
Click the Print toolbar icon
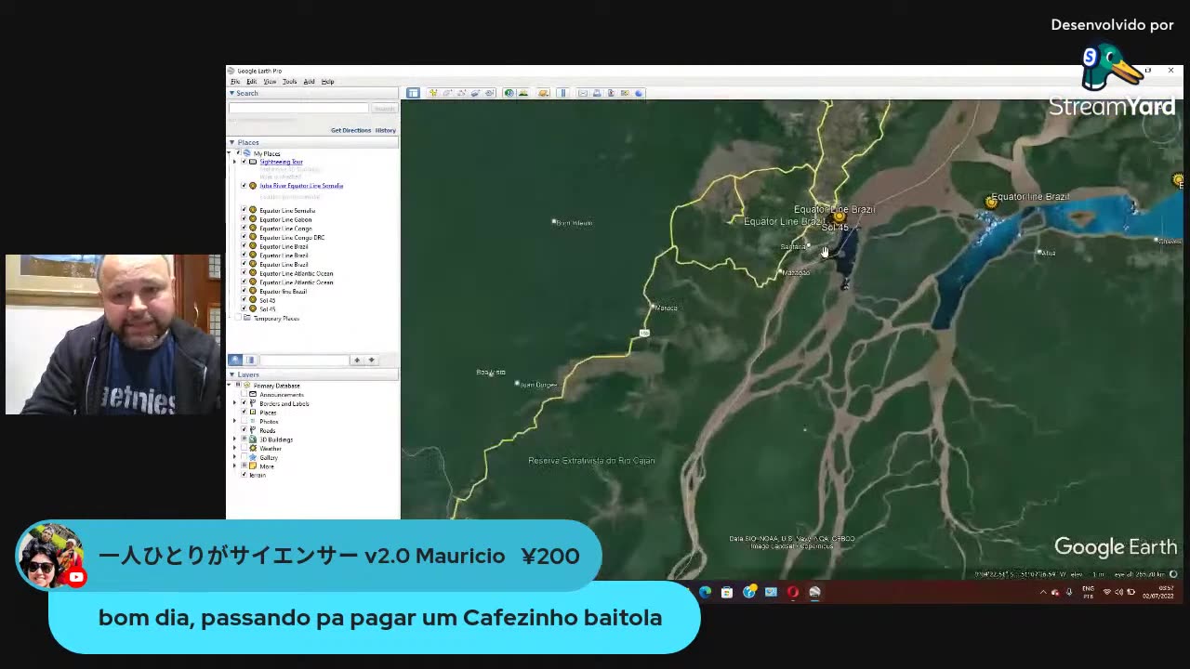click(597, 93)
